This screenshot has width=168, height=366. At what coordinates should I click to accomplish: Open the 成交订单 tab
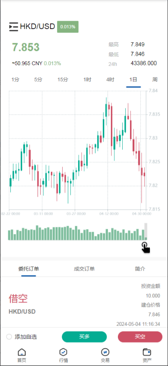[x=84, y=269]
